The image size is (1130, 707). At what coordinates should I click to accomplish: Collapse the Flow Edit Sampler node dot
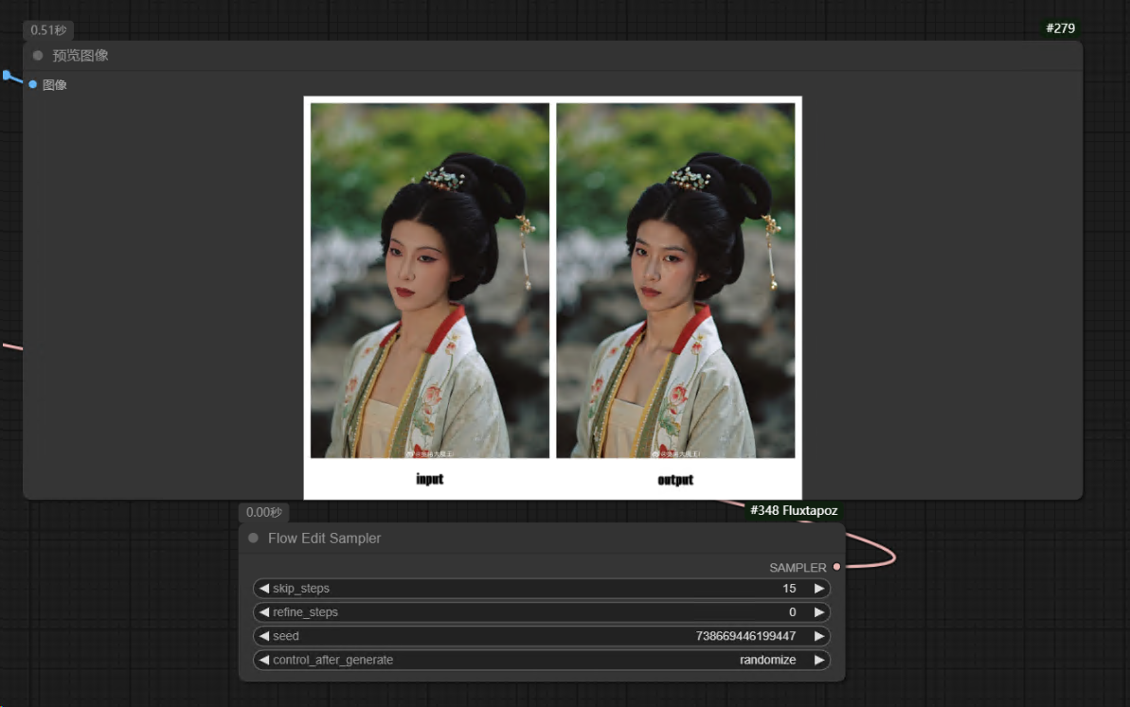(x=253, y=539)
